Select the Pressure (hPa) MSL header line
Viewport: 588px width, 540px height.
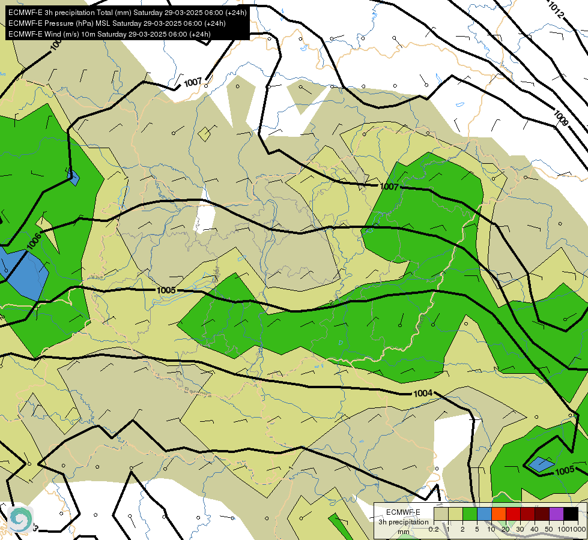tap(117, 23)
